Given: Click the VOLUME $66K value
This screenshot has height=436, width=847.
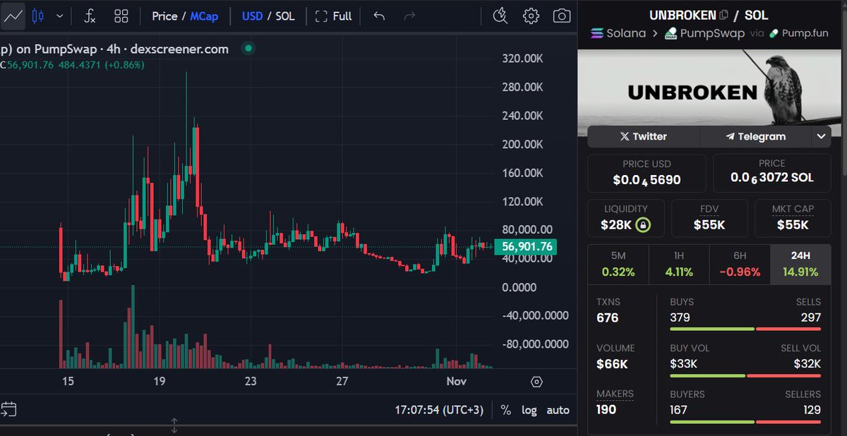Looking at the screenshot, I should [611, 365].
